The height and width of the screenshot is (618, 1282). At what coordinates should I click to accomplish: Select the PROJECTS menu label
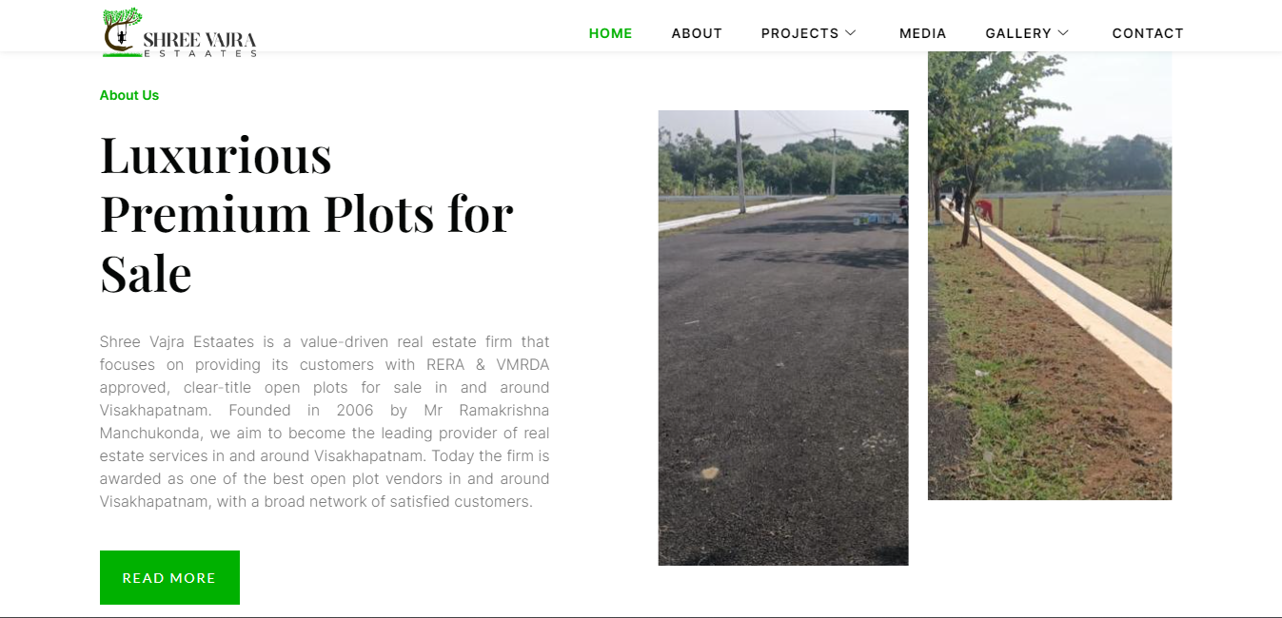tap(799, 33)
